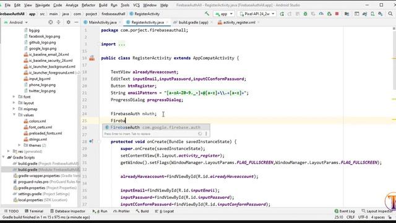
Task: Open the Layout Inspector tool window
Action: (x=377, y=211)
